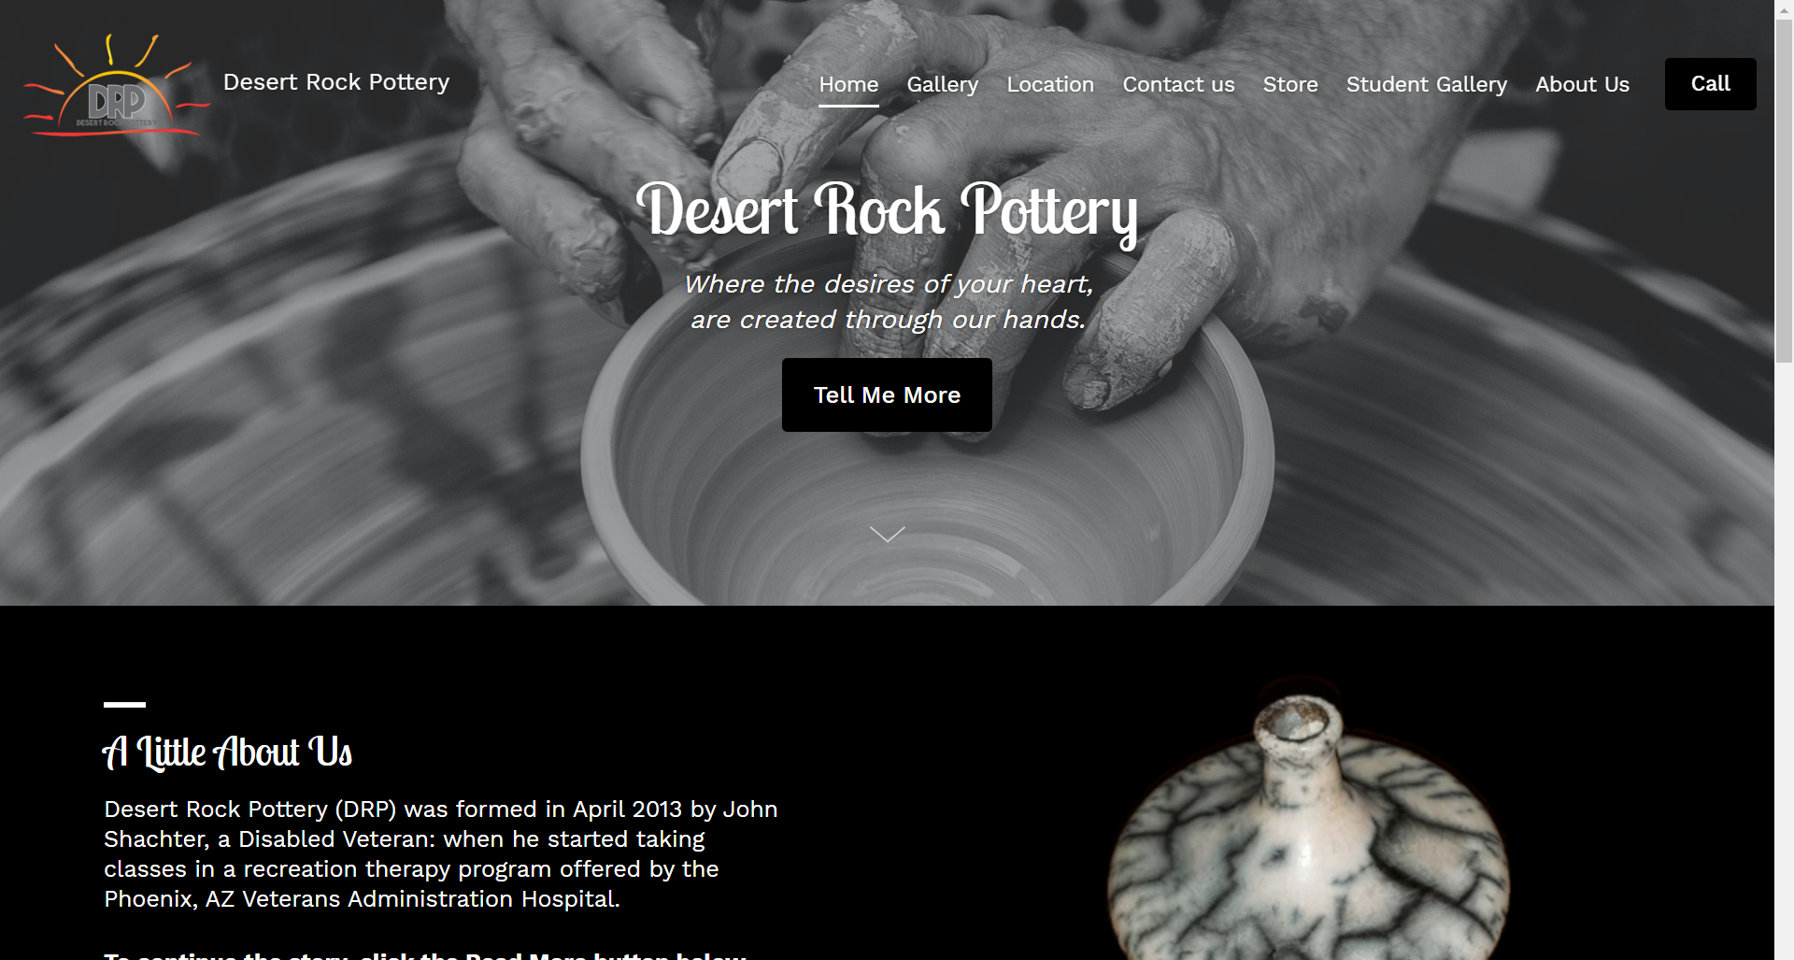Click the large Desert Rock Pottery heading
This screenshot has width=1794, height=960.
coord(887,213)
